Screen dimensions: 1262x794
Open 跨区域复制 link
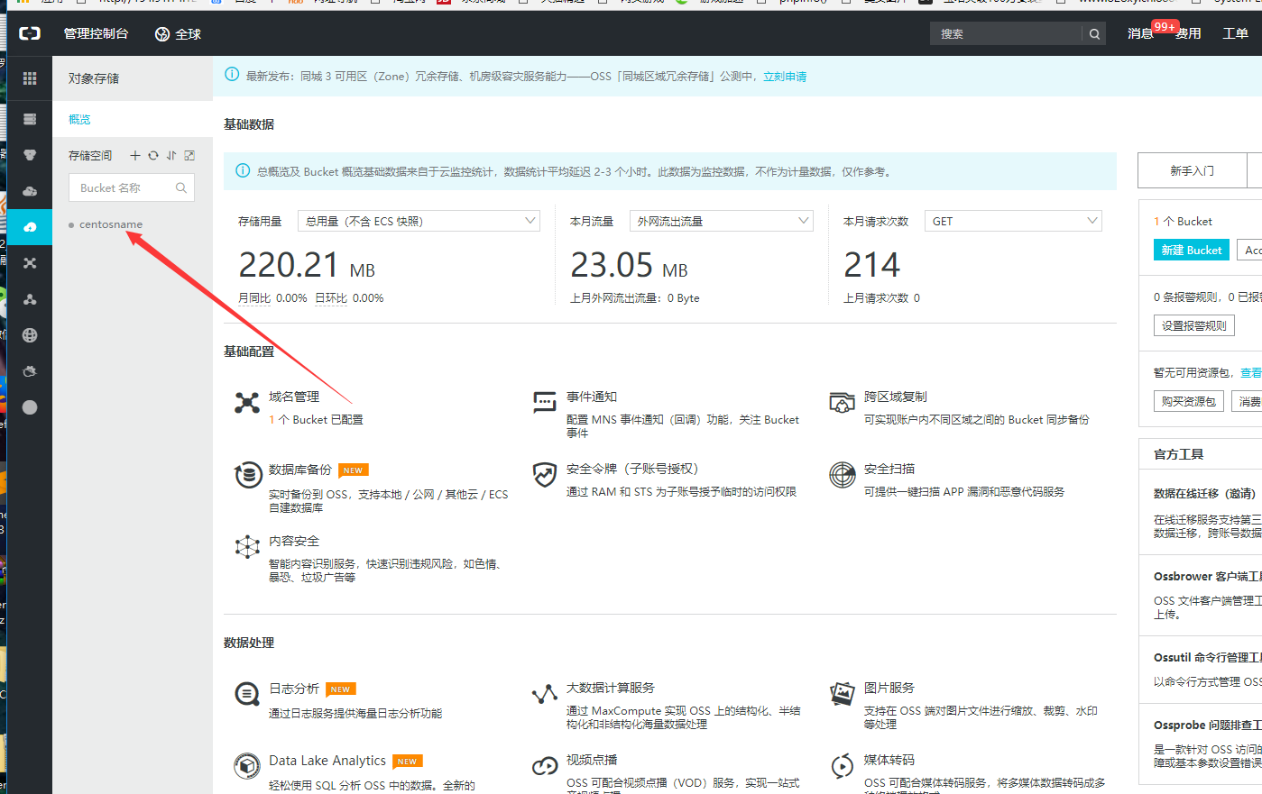coord(895,397)
